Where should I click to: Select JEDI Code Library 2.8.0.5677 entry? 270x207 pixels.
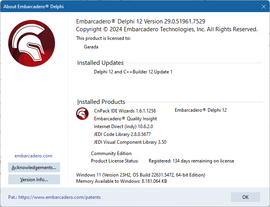pyautogui.click(x=122, y=134)
